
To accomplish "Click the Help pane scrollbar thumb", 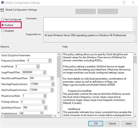I will pos(135,60).
